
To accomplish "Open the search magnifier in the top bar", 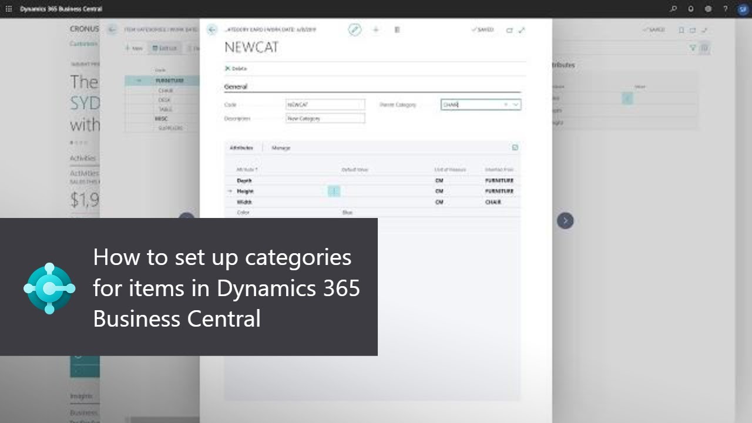I will tap(673, 9).
